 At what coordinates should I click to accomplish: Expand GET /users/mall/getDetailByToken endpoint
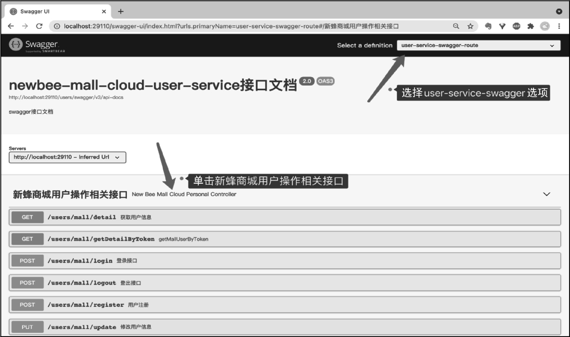pos(285,239)
